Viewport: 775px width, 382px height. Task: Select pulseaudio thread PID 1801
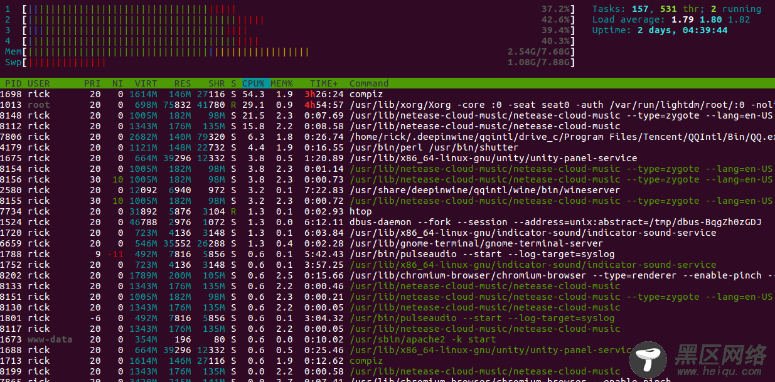387,318
